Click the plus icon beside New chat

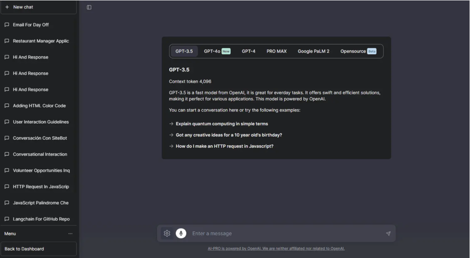7,7
